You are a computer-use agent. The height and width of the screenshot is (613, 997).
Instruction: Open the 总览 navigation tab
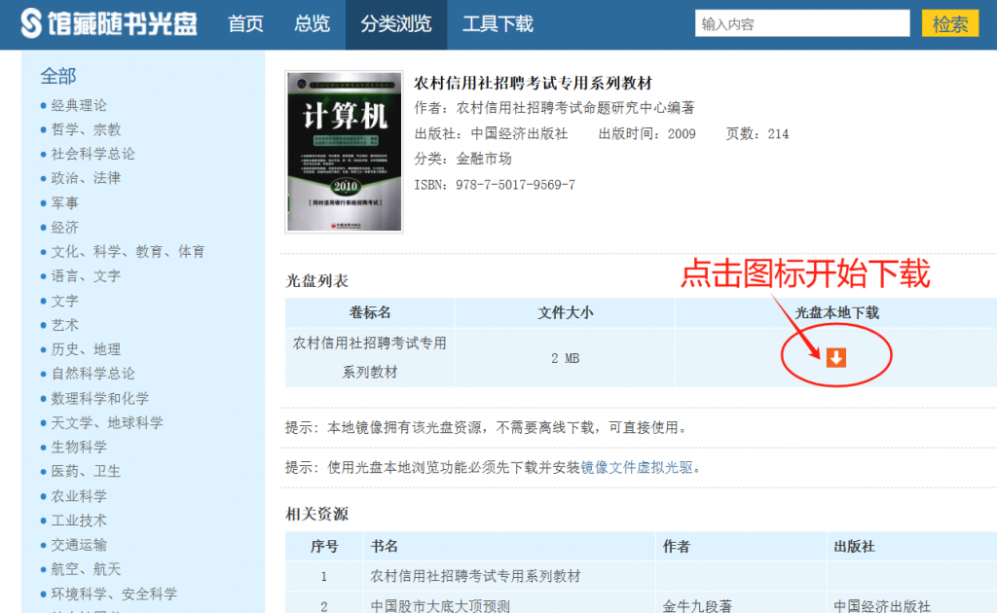[312, 24]
